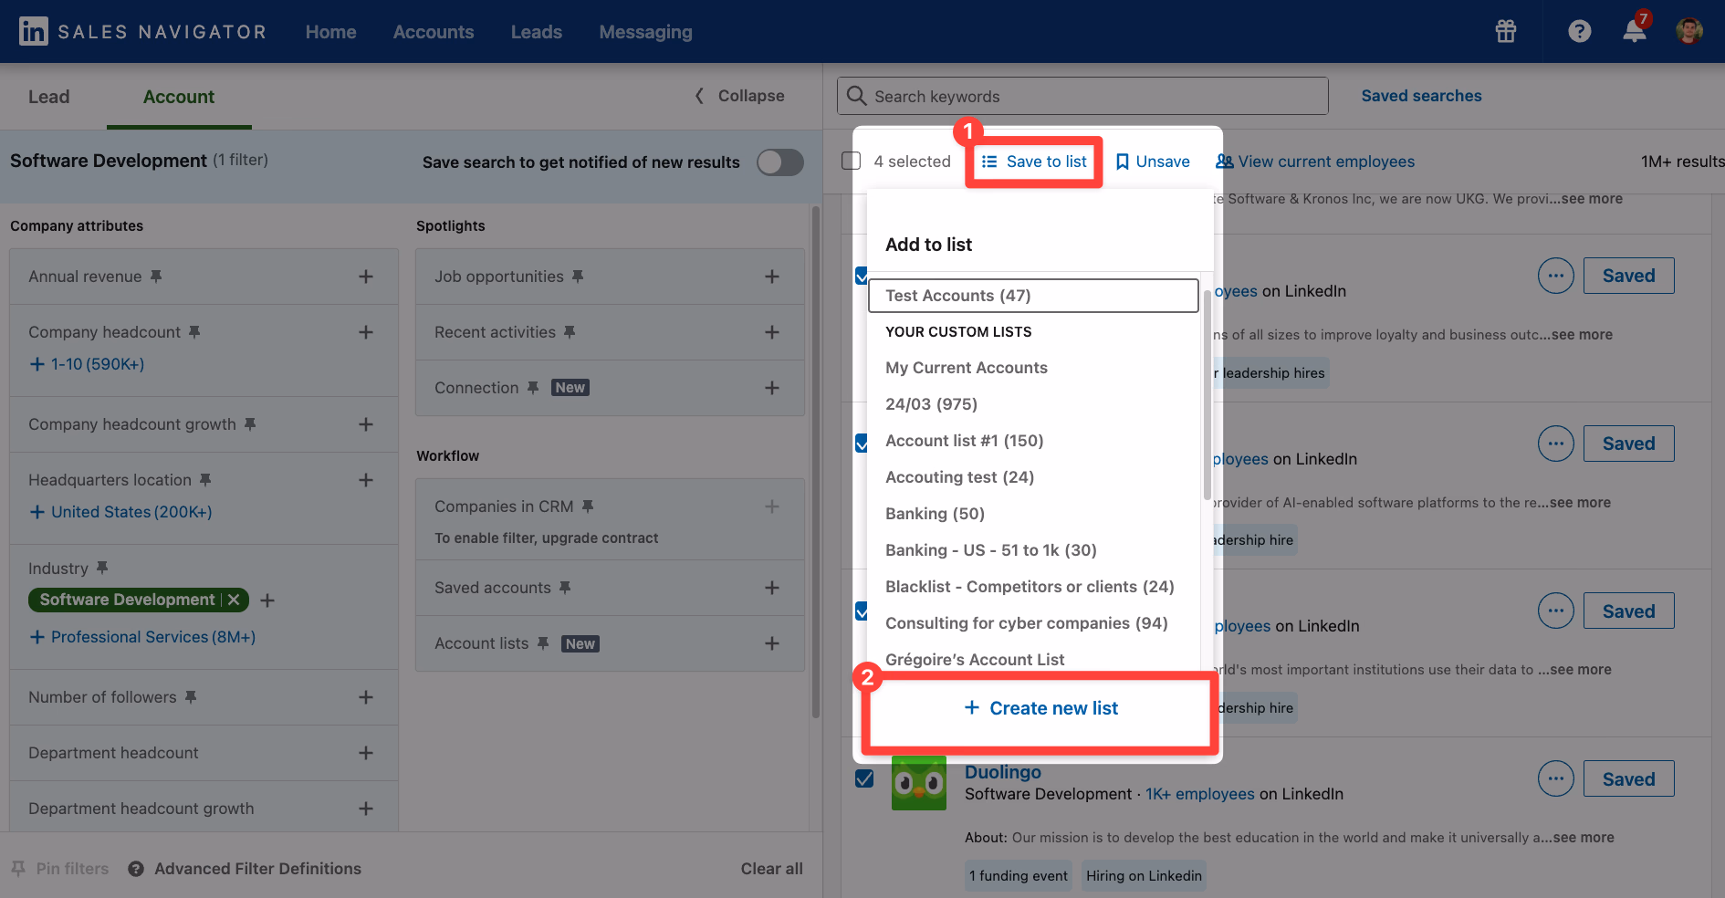Viewport: 1725px width, 898px height.
Task: Pin the Company headcount filter
Action: (194, 332)
